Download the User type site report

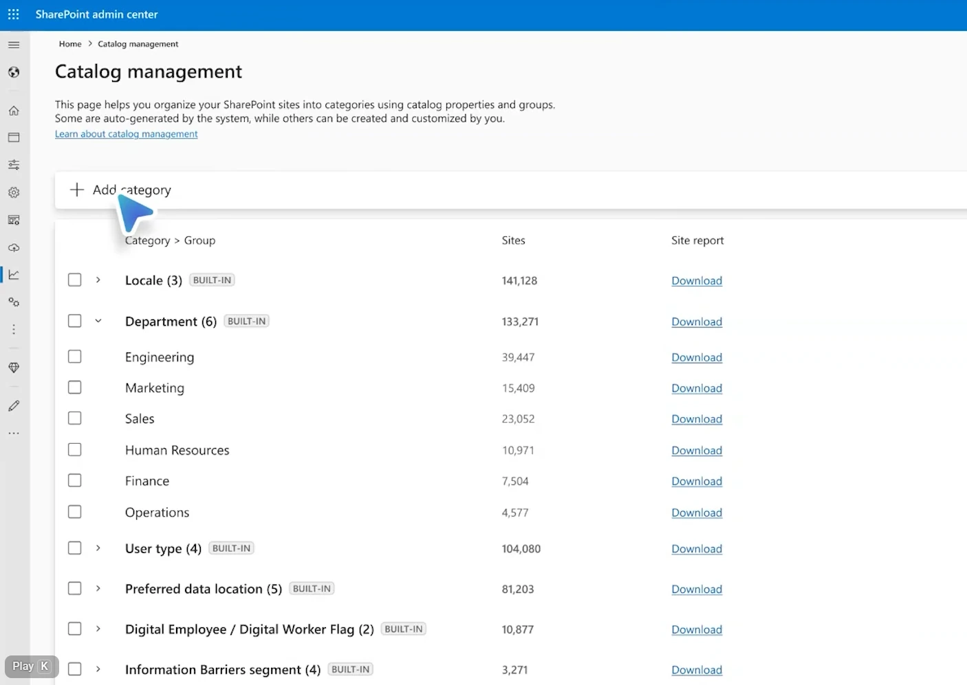click(697, 549)
